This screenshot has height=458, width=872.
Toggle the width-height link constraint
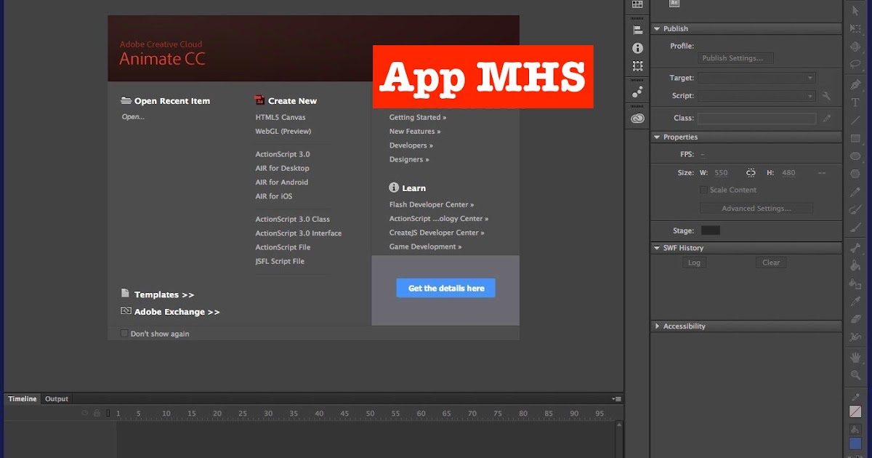pos(751,173)
